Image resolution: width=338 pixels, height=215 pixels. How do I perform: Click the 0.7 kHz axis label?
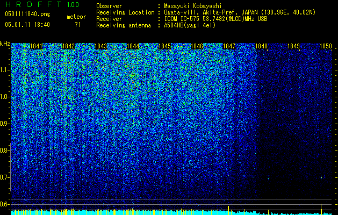[4, 177]
